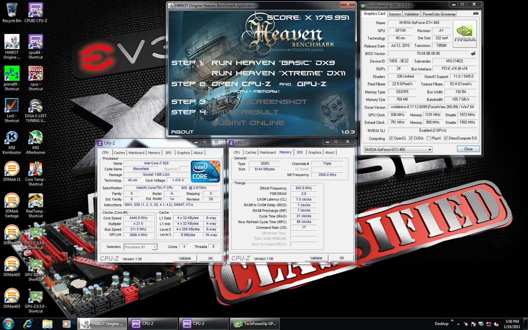The height and width of the screenshot is (330, 528).
Task: Click OK in the left CPU-Z window
Action: [211, 258]
